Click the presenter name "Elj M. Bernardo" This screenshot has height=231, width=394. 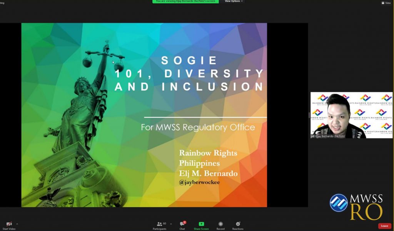[x=208, y=173]
